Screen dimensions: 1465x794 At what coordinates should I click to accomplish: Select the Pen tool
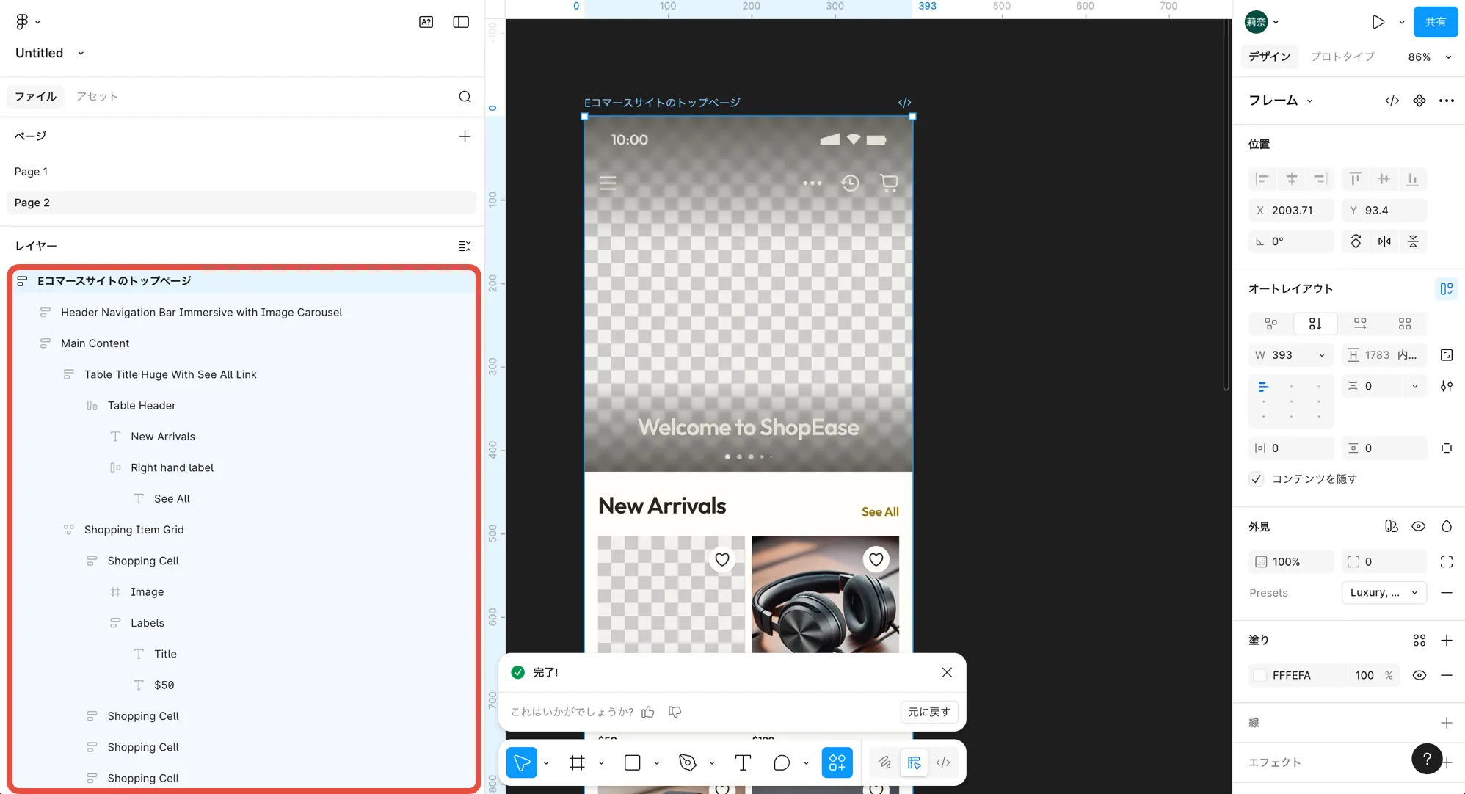688,763
